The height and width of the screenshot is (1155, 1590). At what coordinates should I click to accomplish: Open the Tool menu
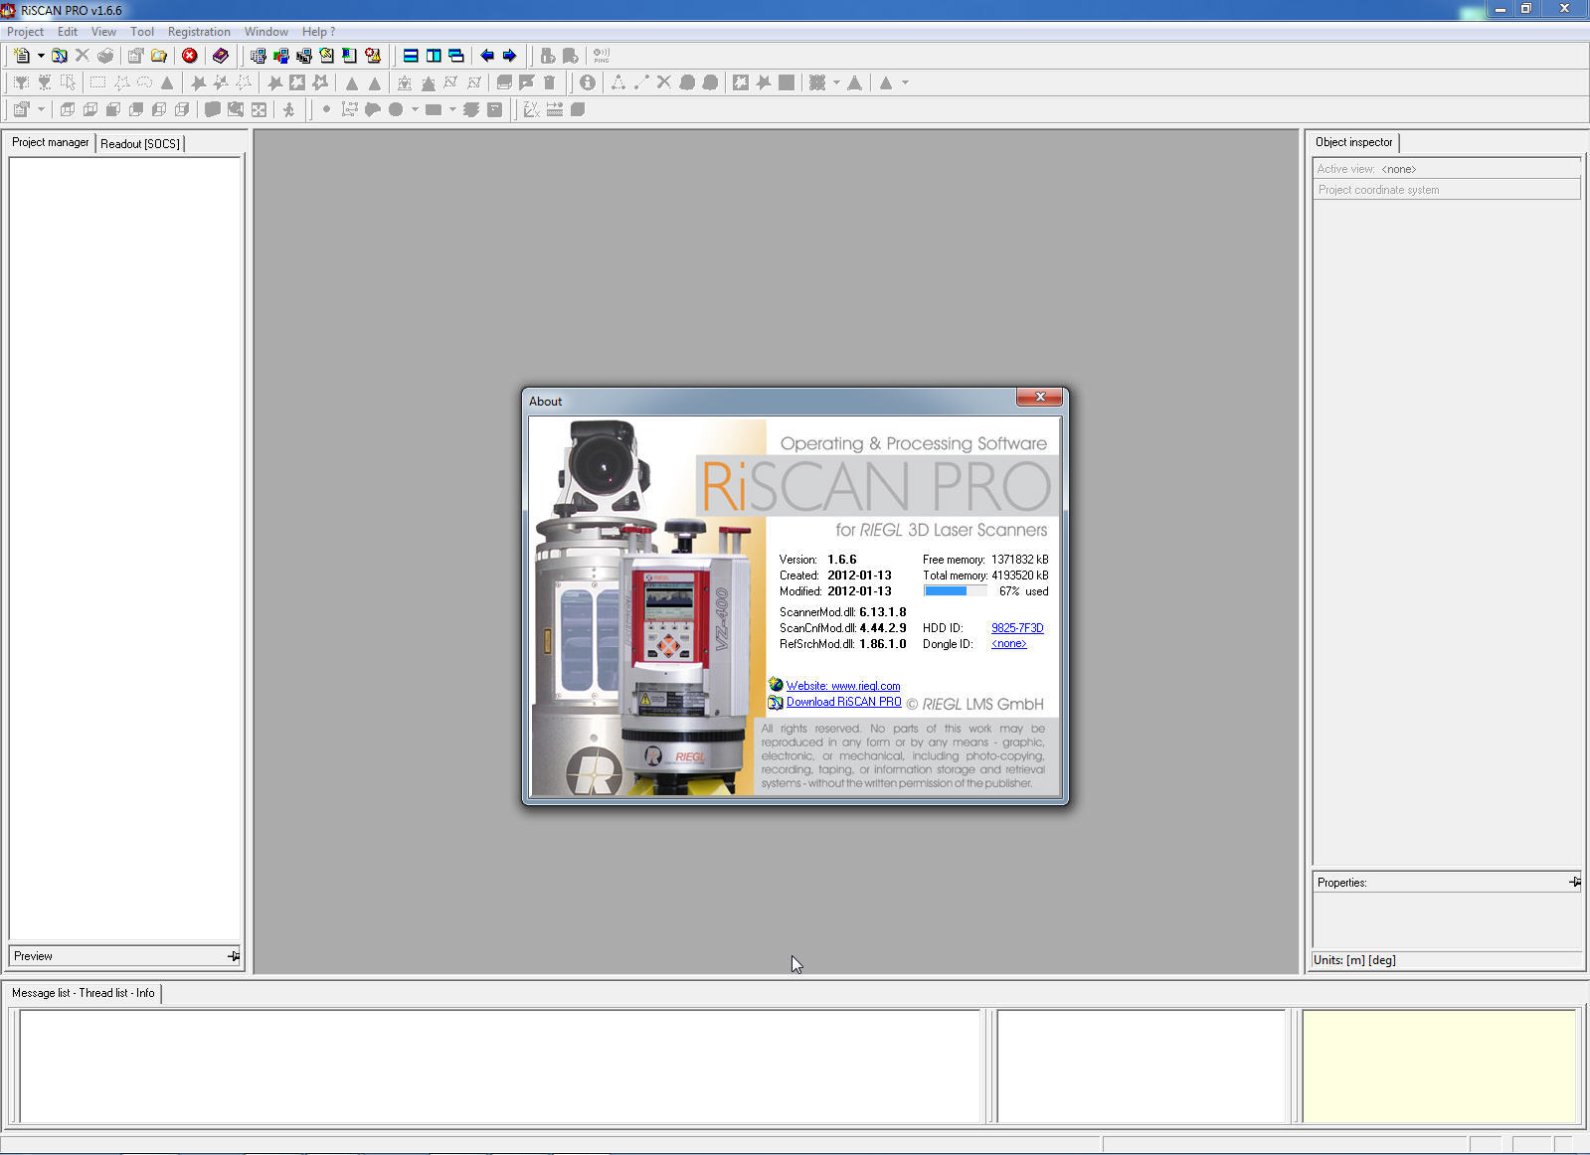pos(142,32)
